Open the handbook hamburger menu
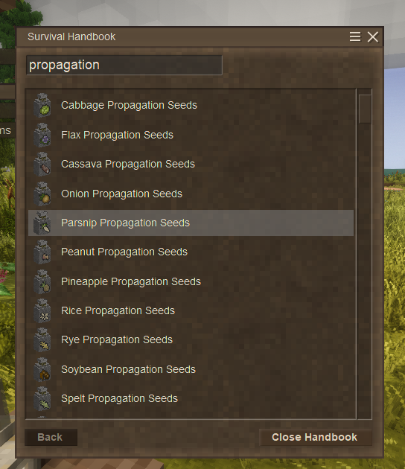405x469 pixels. [x=355, y=36]
